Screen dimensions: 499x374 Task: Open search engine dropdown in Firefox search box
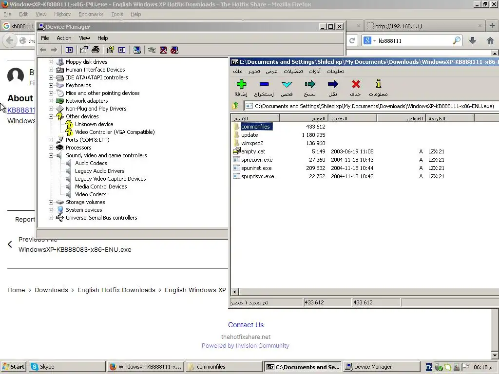tap(374, 41)
